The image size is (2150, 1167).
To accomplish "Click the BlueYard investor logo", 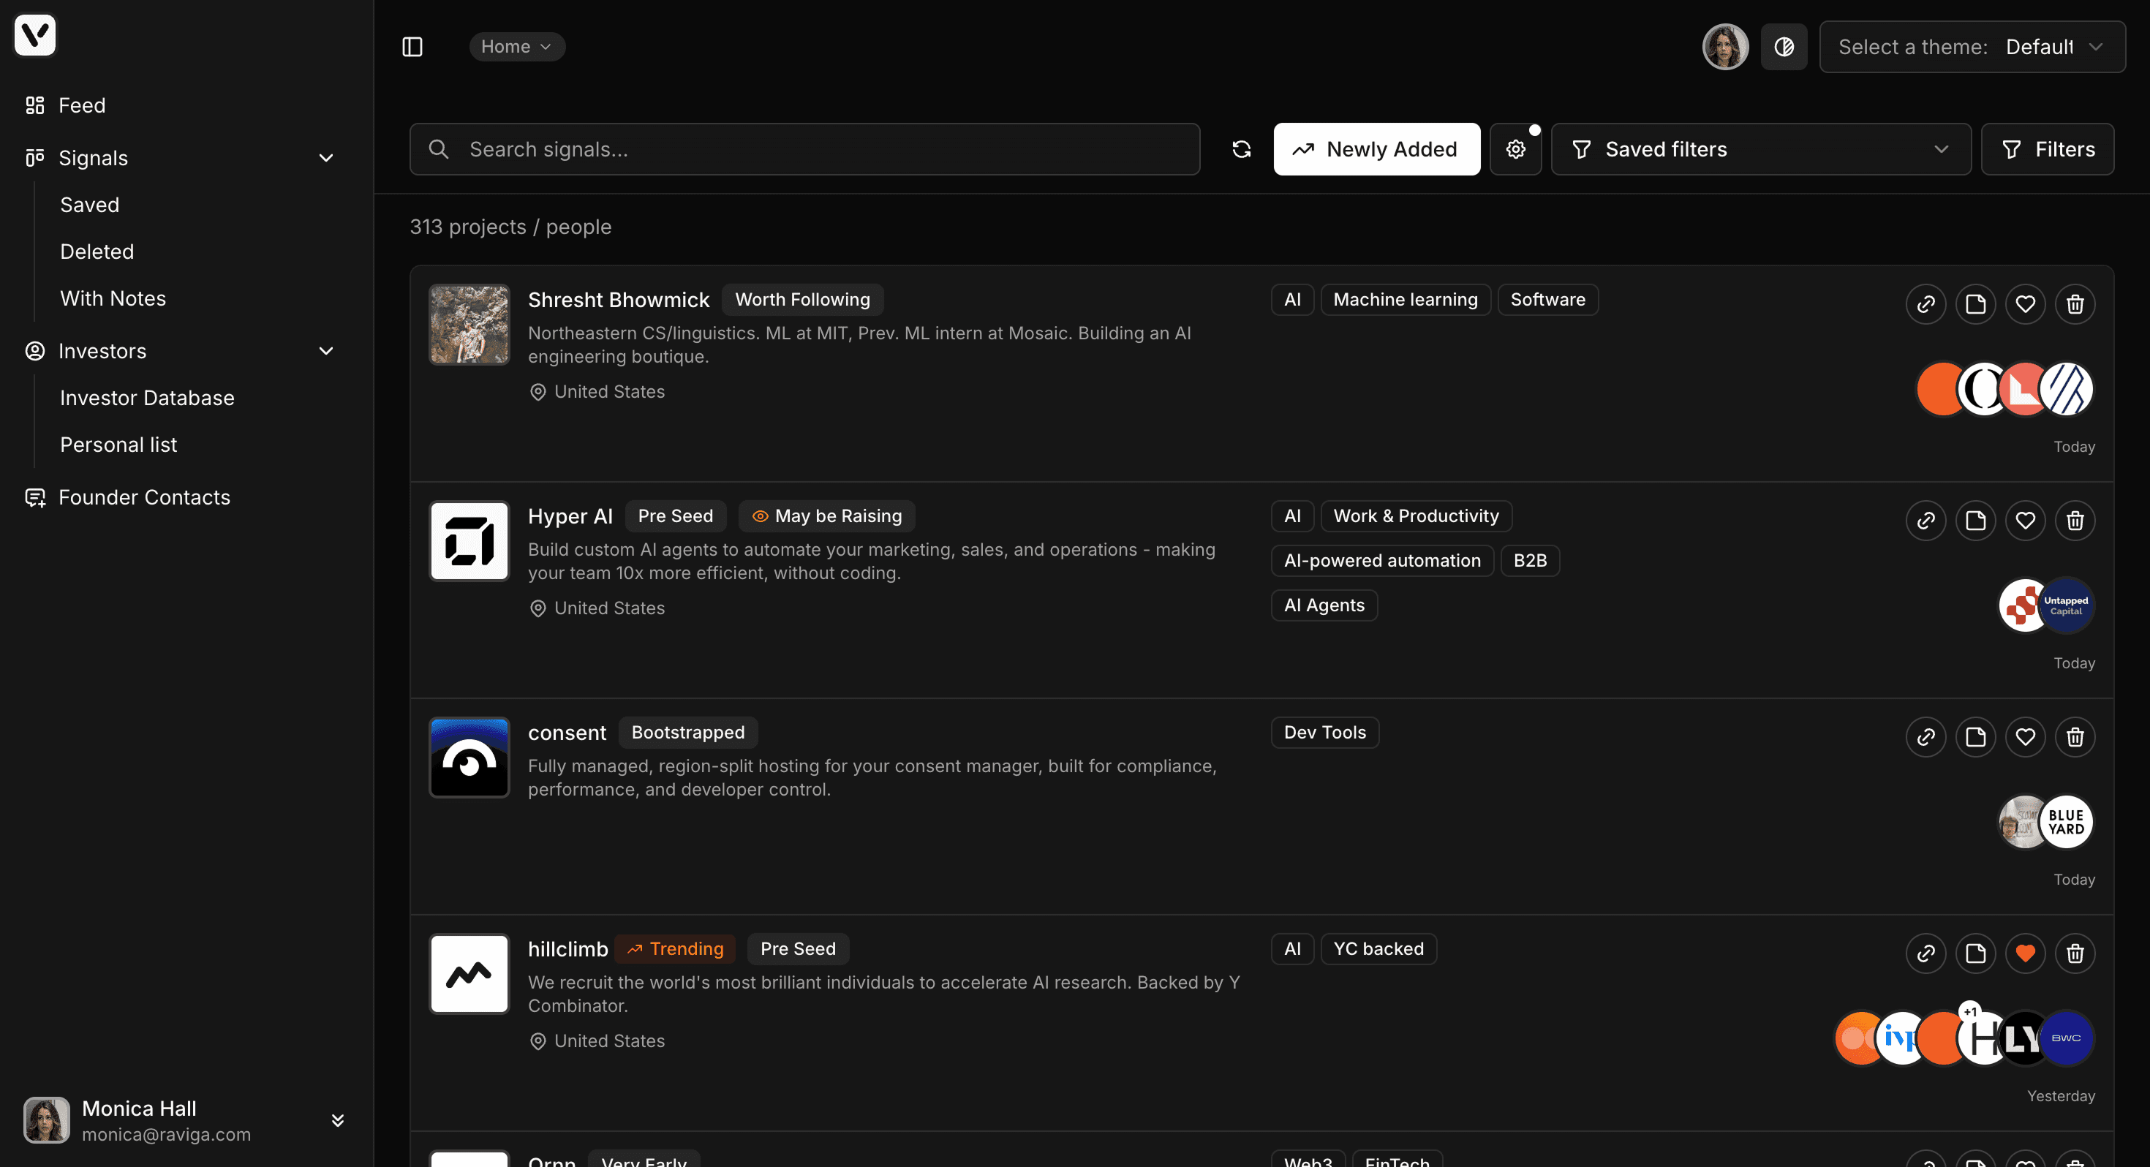I will coord(2066,823).
